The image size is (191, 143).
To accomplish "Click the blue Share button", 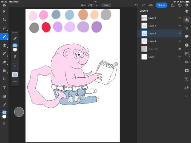I will click(x=162, y=5).
